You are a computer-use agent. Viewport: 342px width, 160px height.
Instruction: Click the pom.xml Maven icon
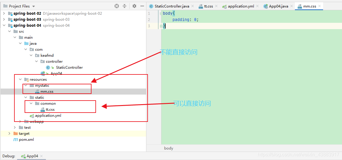[x=16, y=140]
